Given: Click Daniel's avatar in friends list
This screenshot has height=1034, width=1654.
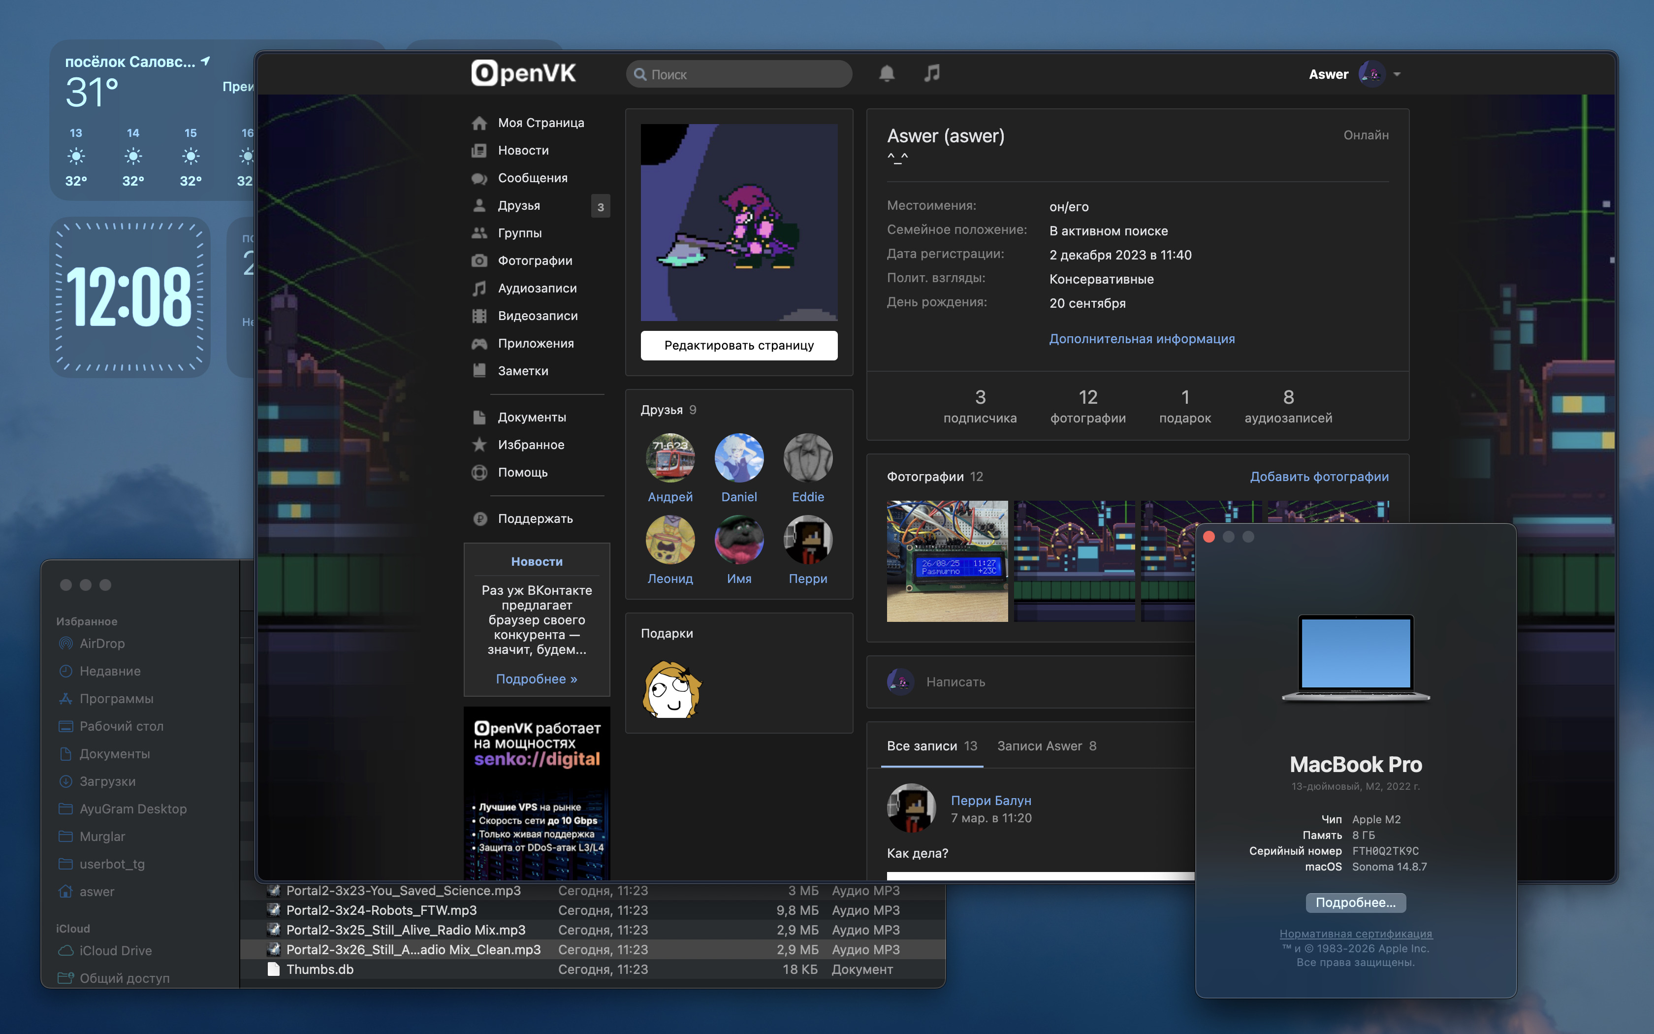Looking at the screenshot, I should (x=739, y=457).
